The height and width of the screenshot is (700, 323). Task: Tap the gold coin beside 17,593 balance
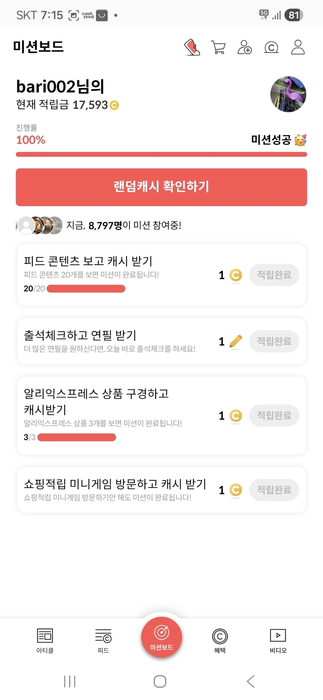114,106
